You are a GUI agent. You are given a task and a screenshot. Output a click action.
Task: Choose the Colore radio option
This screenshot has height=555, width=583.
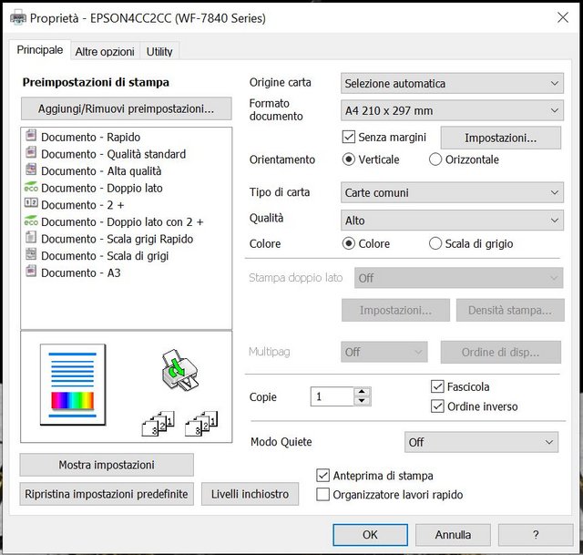[x=348, y=243]
